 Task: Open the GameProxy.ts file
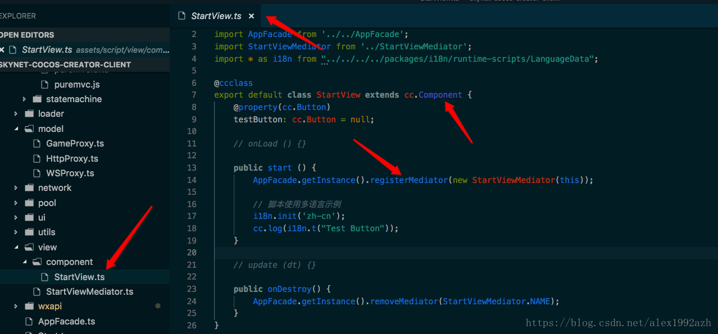75,144
